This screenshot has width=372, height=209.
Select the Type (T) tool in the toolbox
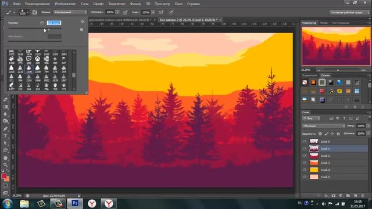pos(5,136)
